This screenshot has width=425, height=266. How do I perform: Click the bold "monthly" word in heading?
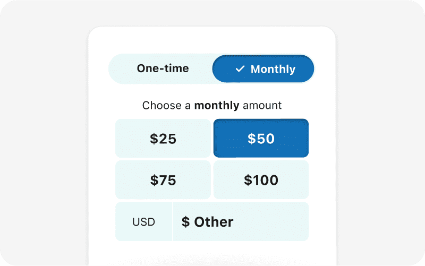217,105
